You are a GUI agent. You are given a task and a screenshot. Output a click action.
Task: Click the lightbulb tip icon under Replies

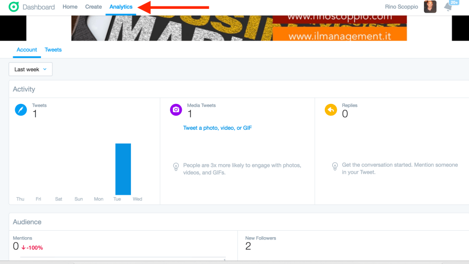335,166
